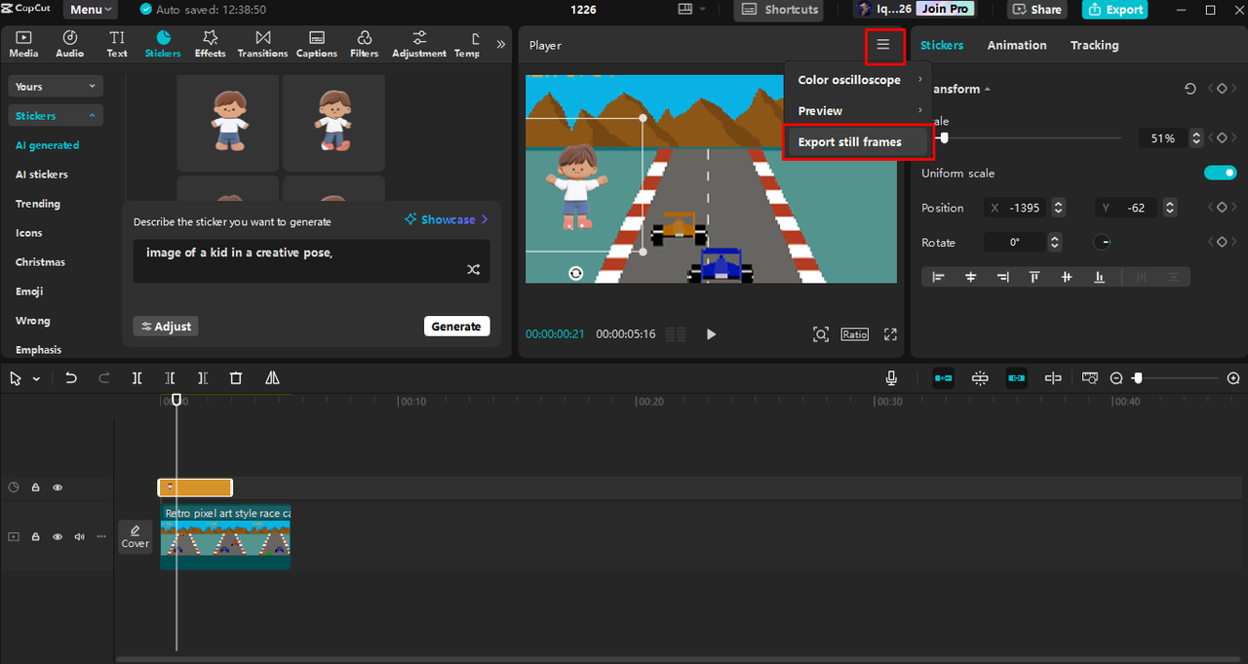
Task: Reset Transform settings icon
Action: pos(1190,89)
